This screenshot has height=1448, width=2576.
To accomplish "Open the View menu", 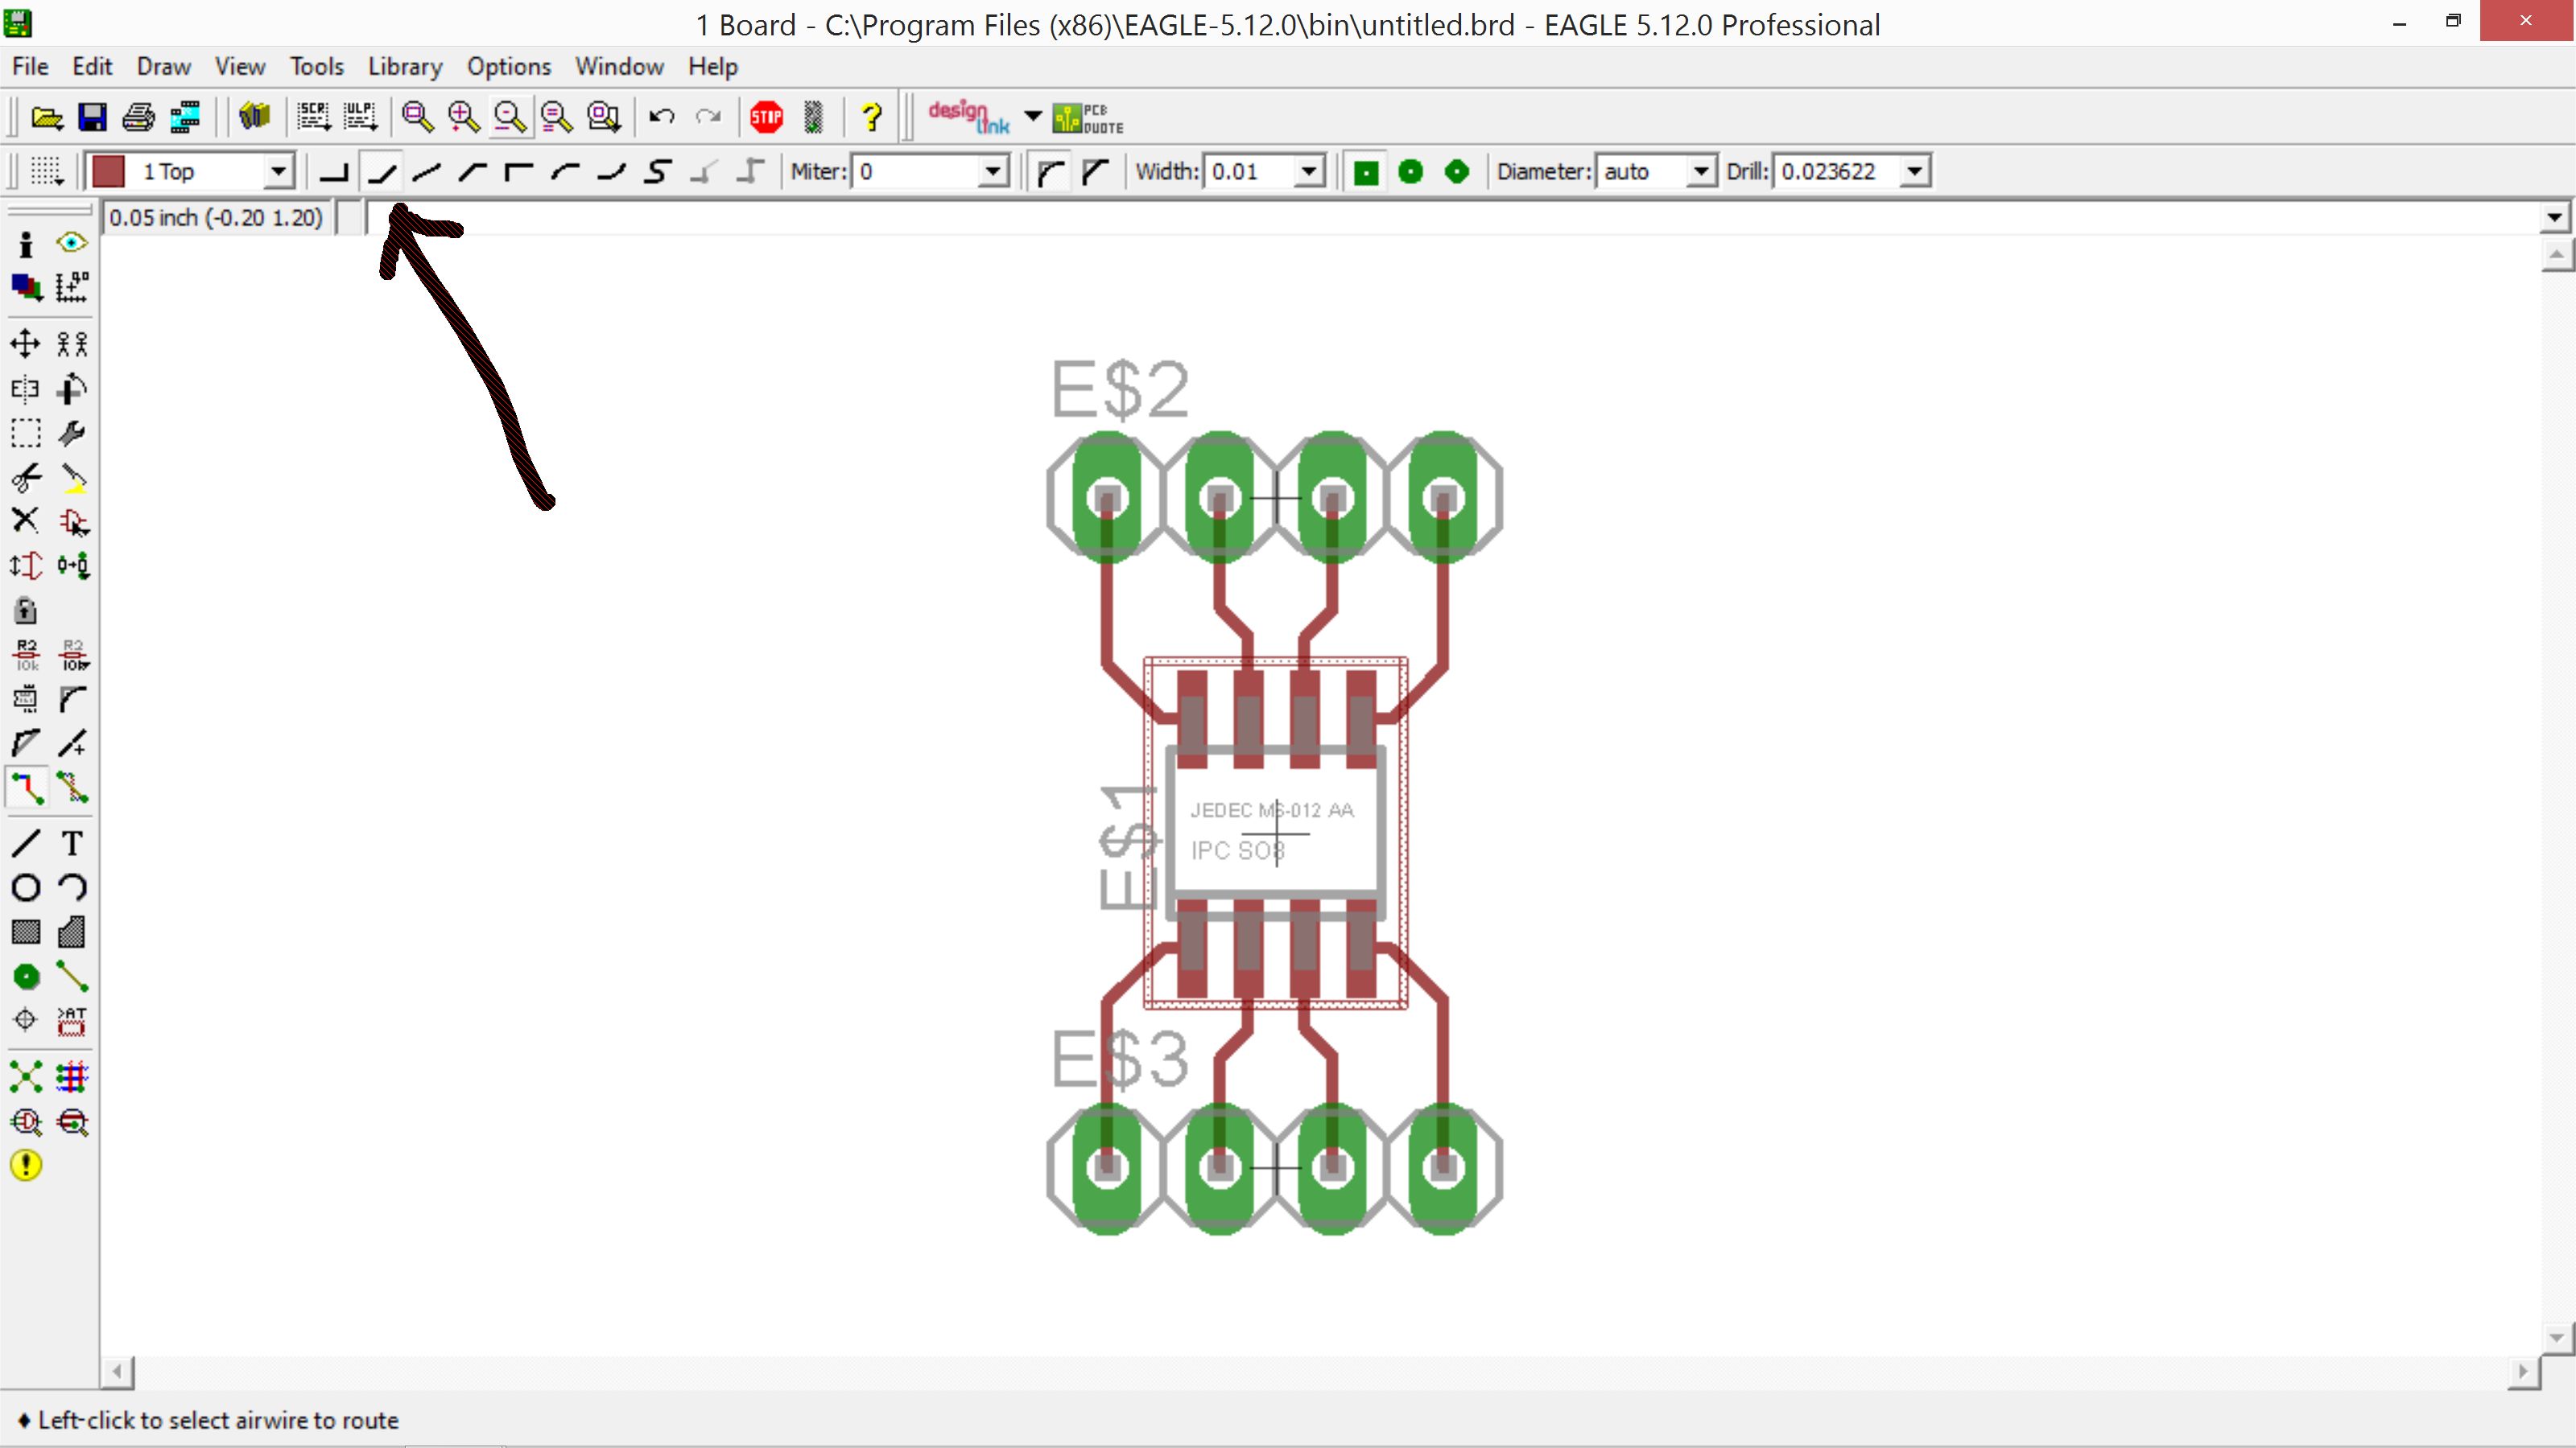I will (x=240, y=67).
